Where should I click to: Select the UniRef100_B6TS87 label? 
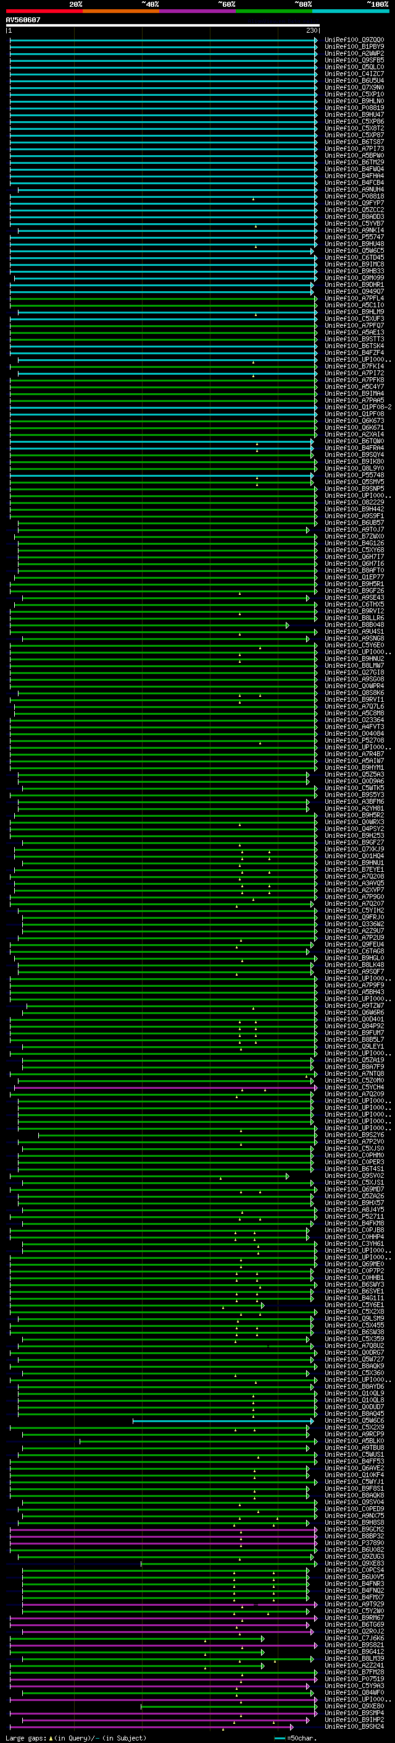click(x=354, y=142)
